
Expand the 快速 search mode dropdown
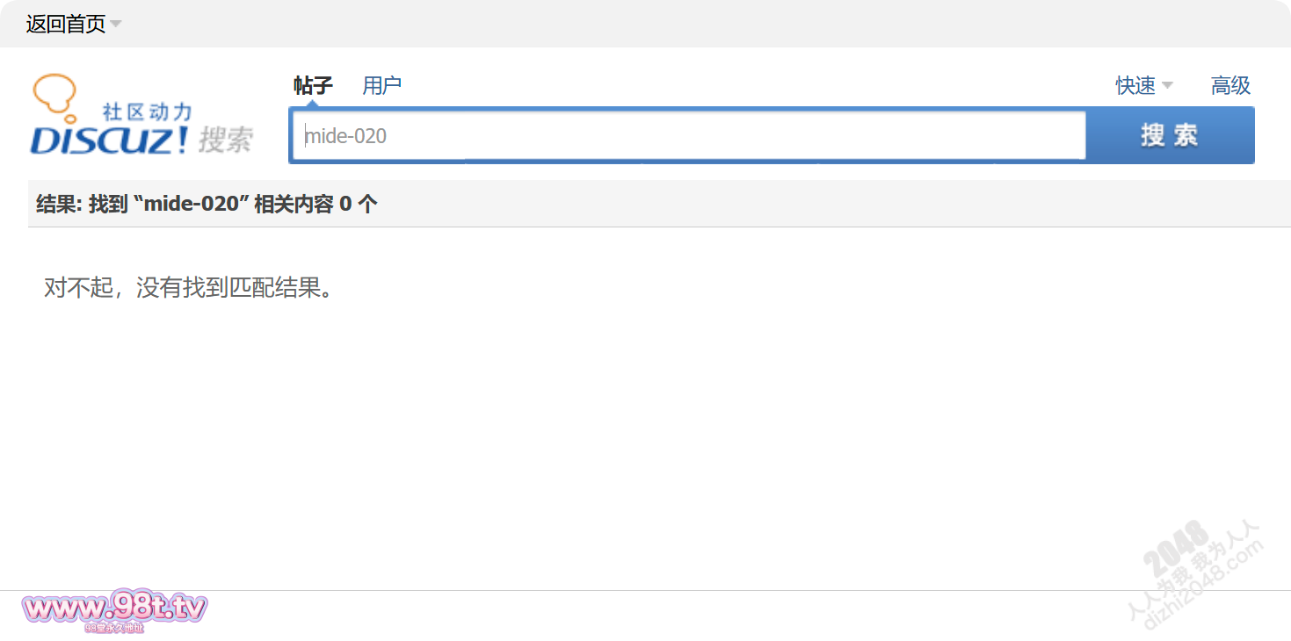click(1135, 85)
